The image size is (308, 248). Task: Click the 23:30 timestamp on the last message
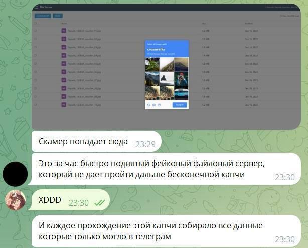click(x=285, y=240)
